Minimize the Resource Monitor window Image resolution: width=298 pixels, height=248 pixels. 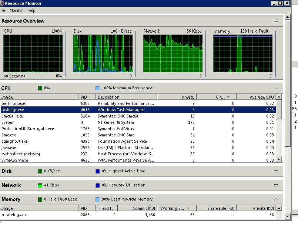(x=274, y=3)
